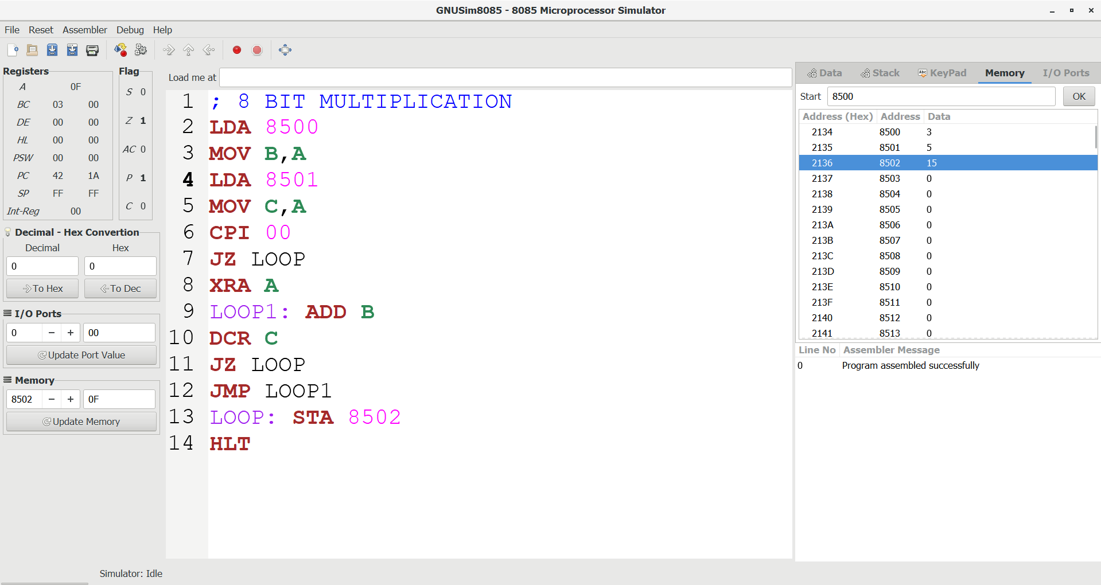
Task: Switch to the Stack tab
Action: [880, 73]
